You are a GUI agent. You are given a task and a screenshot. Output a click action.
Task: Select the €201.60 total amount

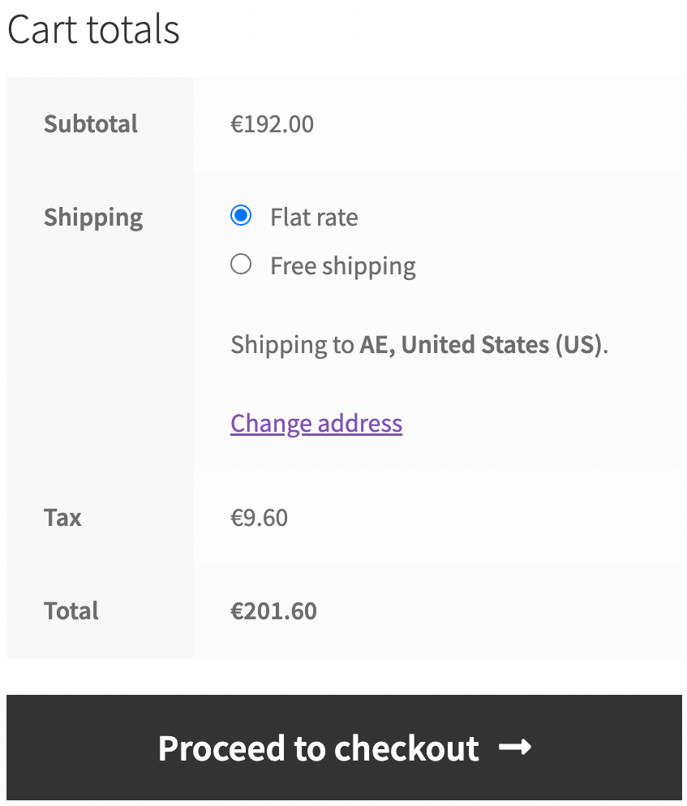click(x=273, y=610)
